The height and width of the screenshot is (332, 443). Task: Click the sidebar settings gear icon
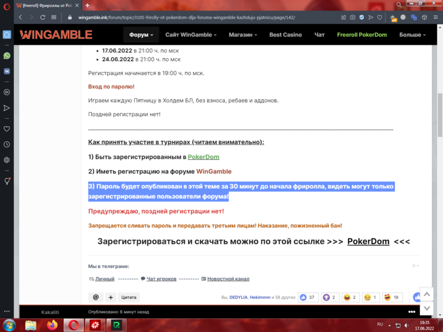7,160
